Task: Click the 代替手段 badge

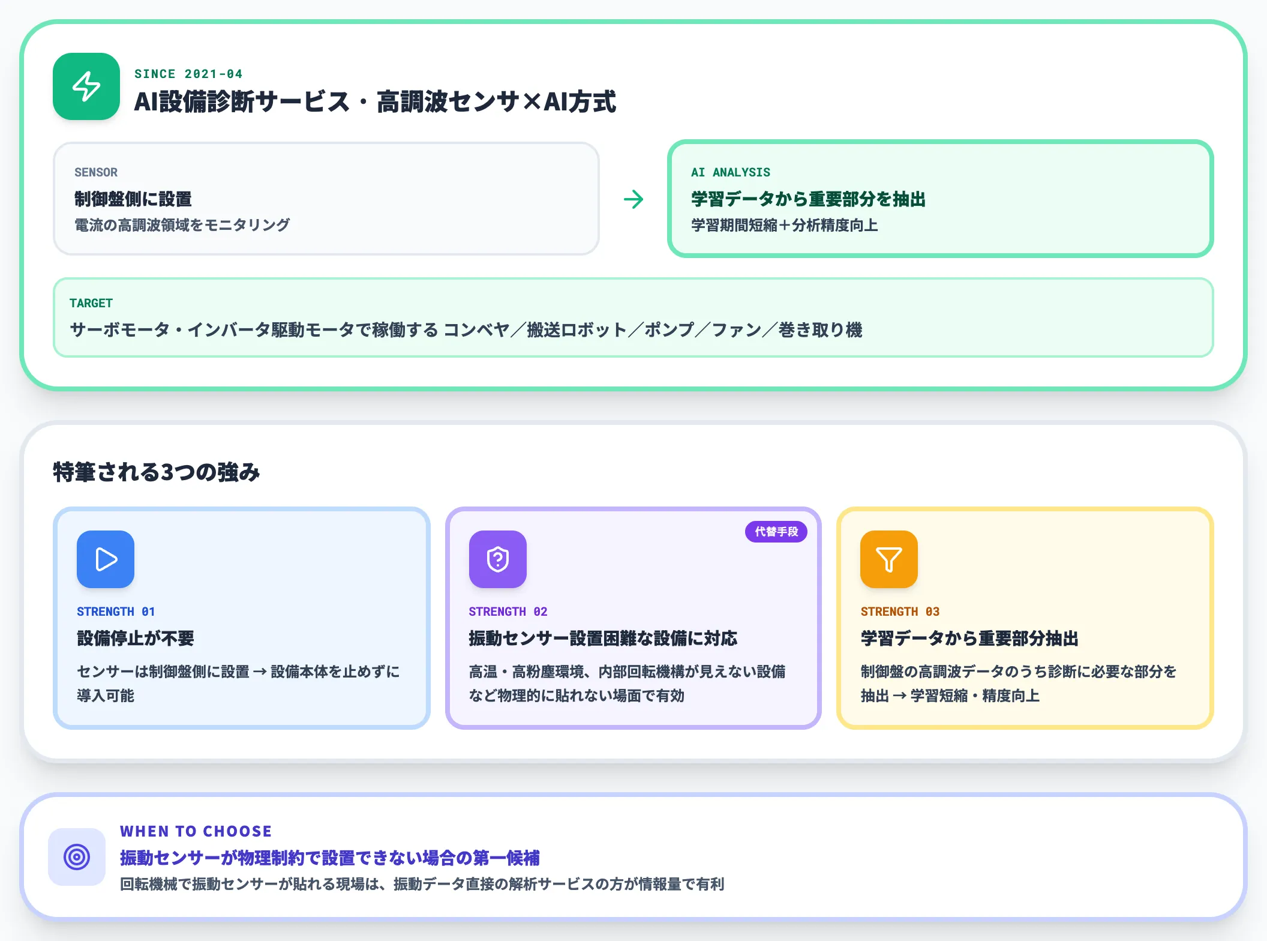Action: pyautogui.click(x=776, y=532)
